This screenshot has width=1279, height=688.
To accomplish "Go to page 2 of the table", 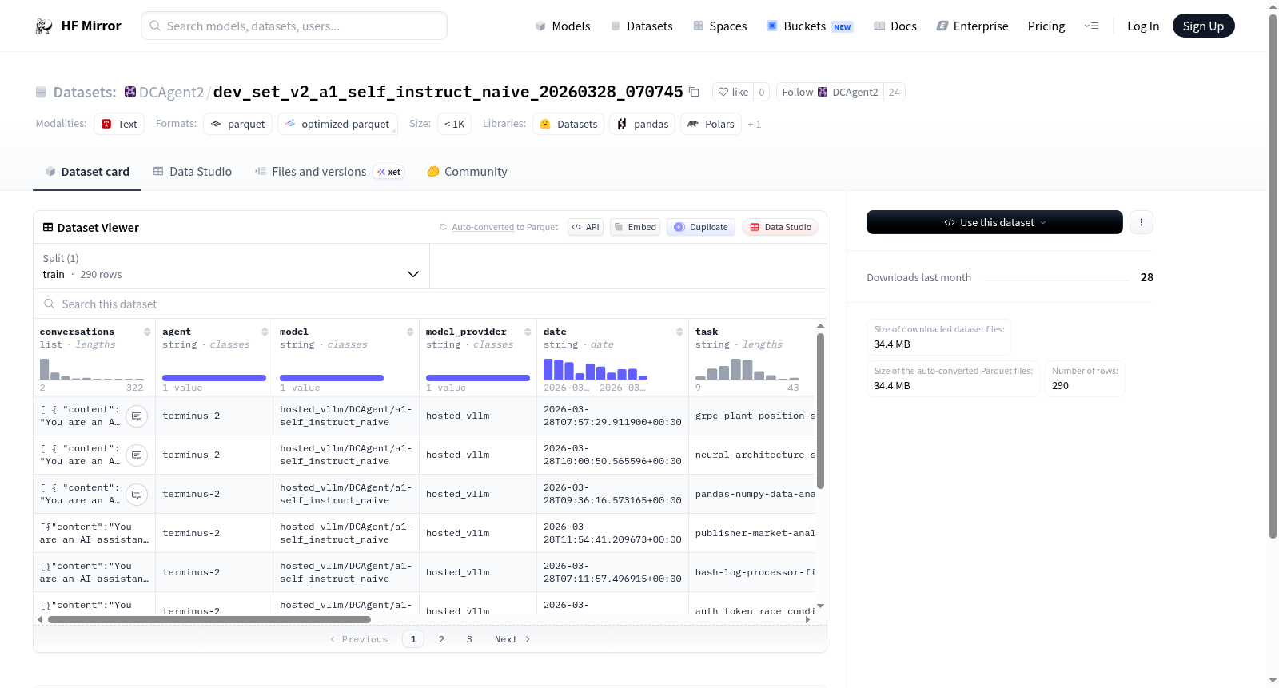I will 441,639.
